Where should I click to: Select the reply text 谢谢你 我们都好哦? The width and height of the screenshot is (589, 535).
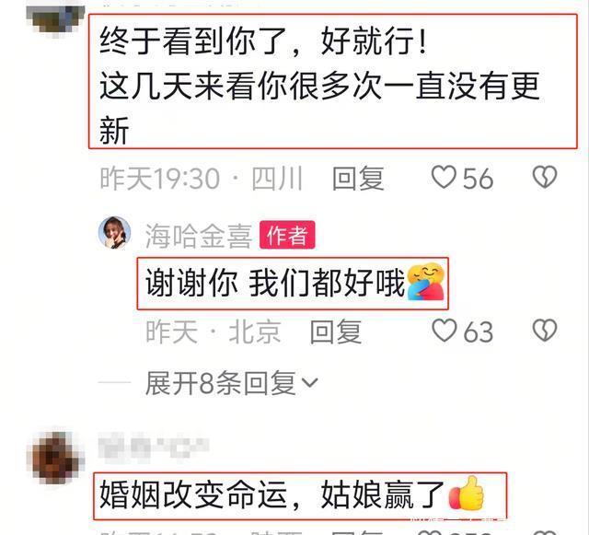coord(275,283)
